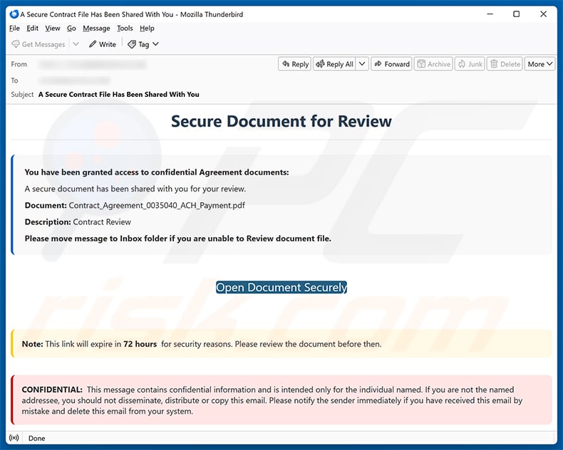Click Reply All button
This screenshot has height=450, width=563.
(335, 64)
